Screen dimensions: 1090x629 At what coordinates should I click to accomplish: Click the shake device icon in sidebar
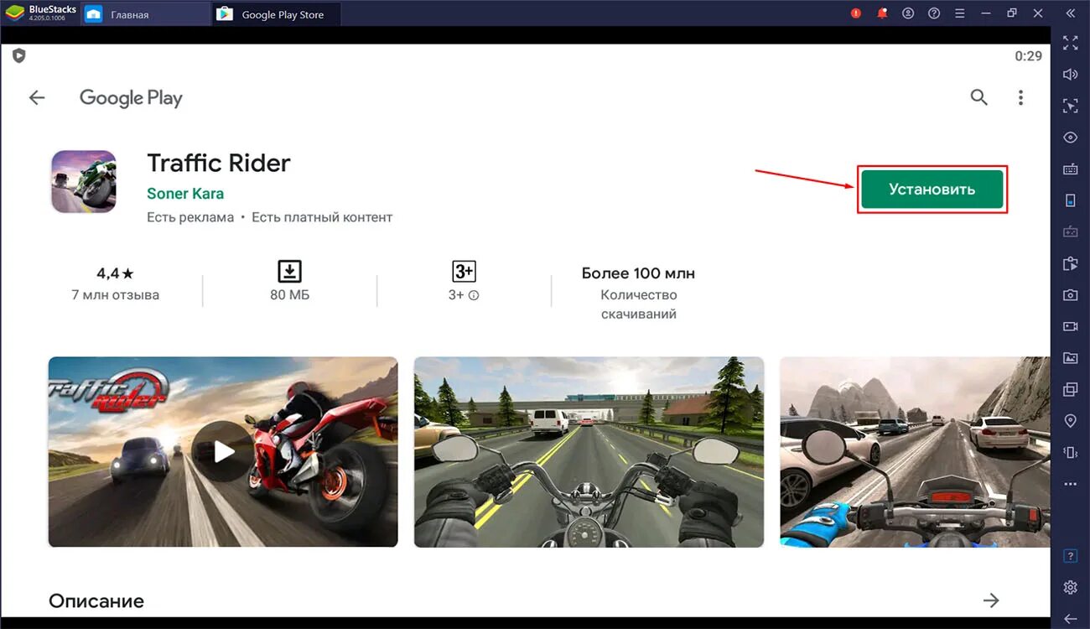1070,452
